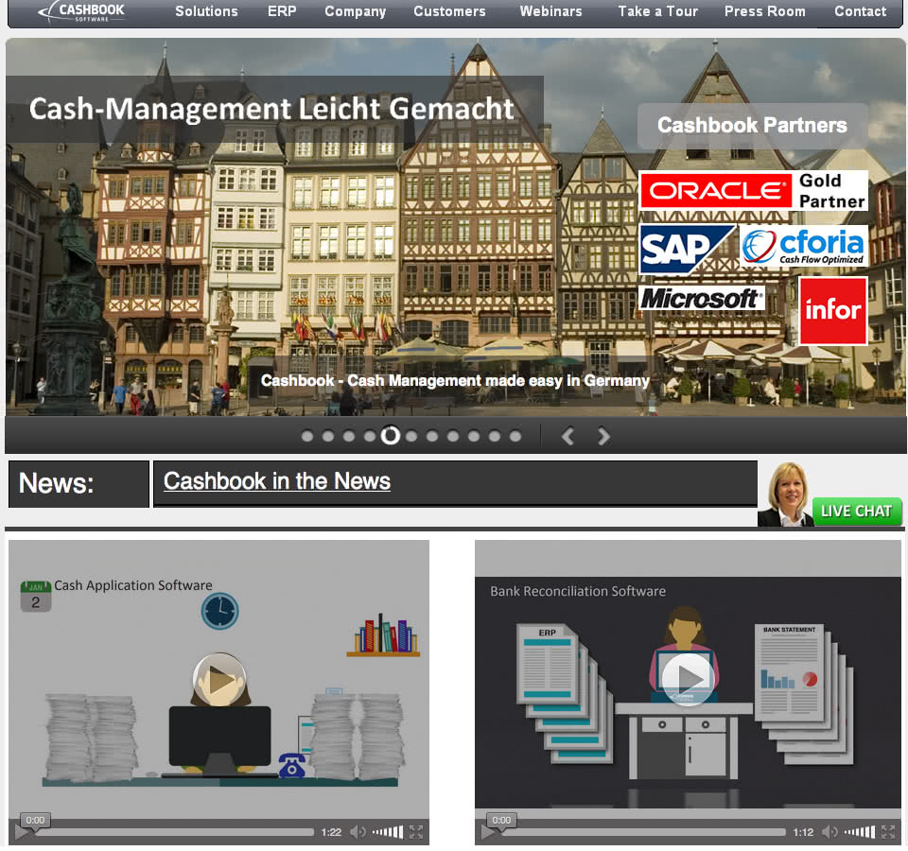Click the Oracle Gold Partner logo
Screen dimensions: 908x851
[x=754, y=190]
